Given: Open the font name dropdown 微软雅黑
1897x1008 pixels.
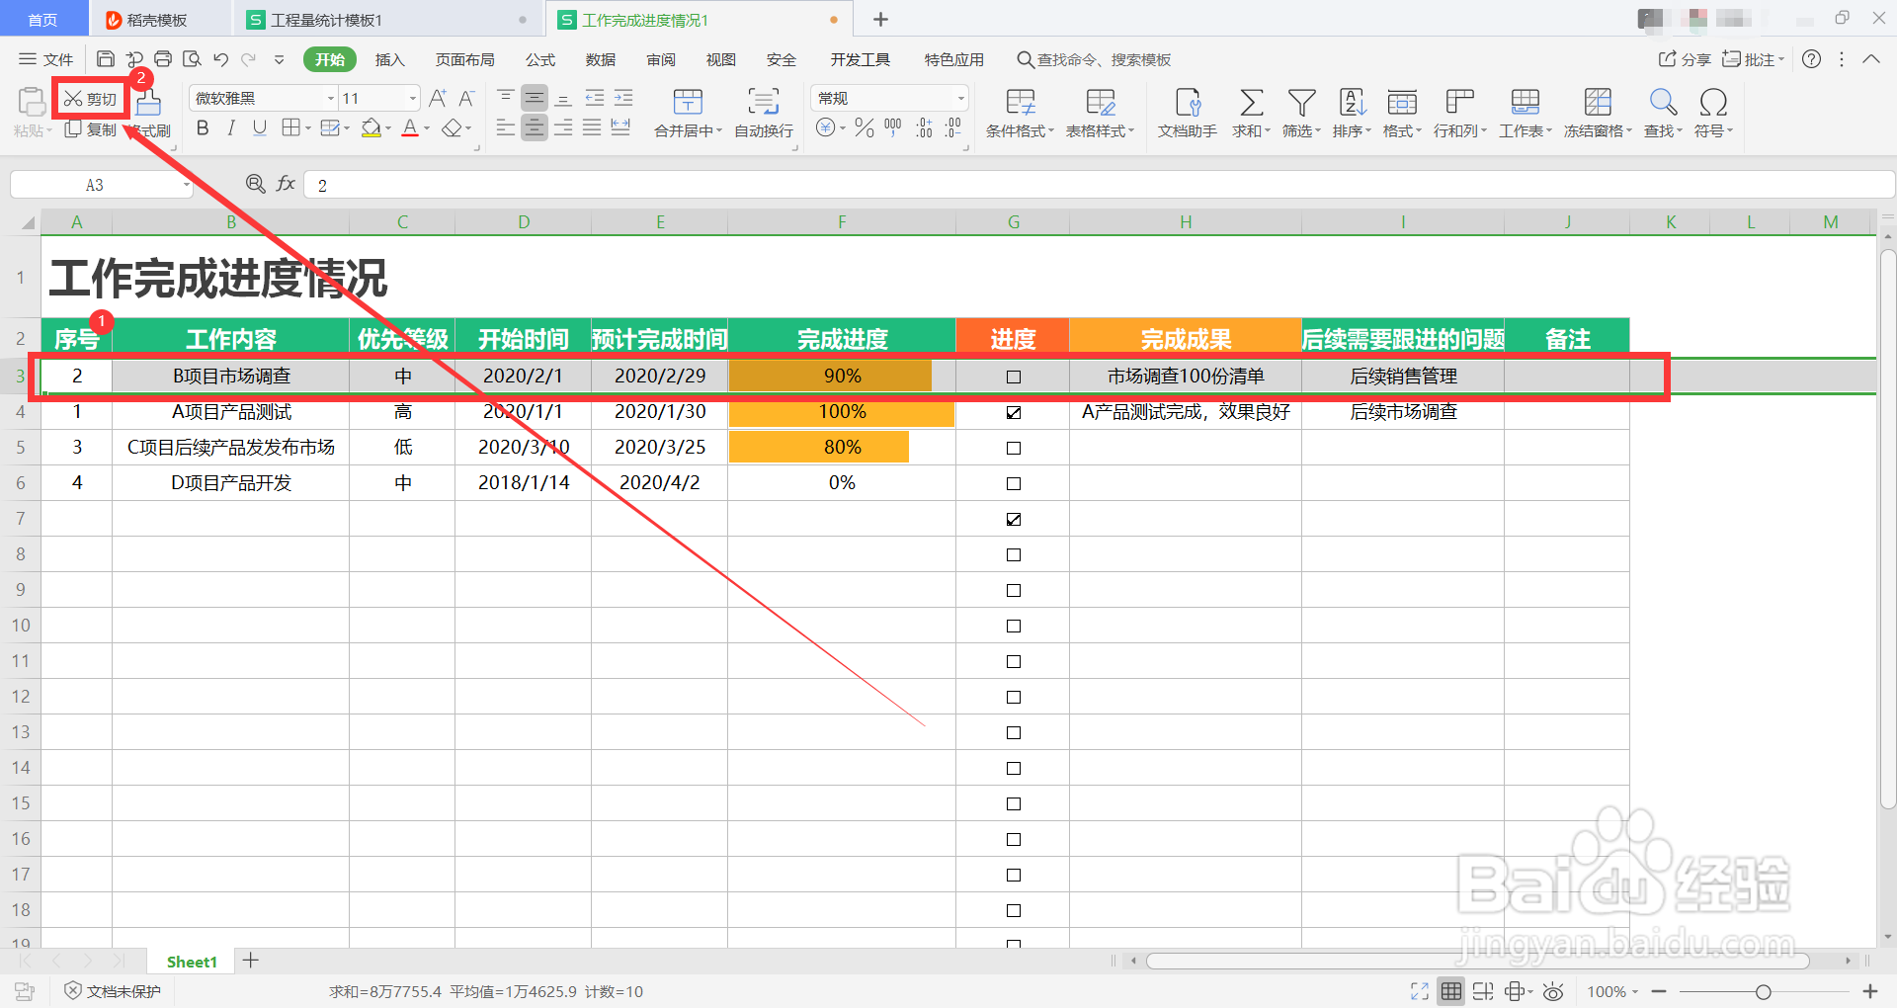Looking at the screenshot, I should pos(331,98).
